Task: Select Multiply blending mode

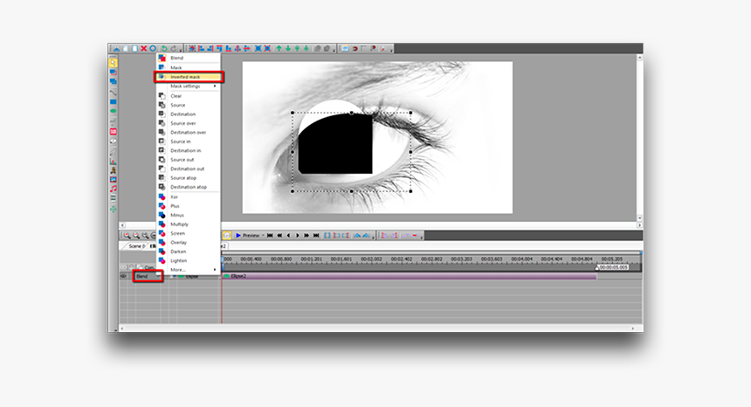Action: click(179, 224)
